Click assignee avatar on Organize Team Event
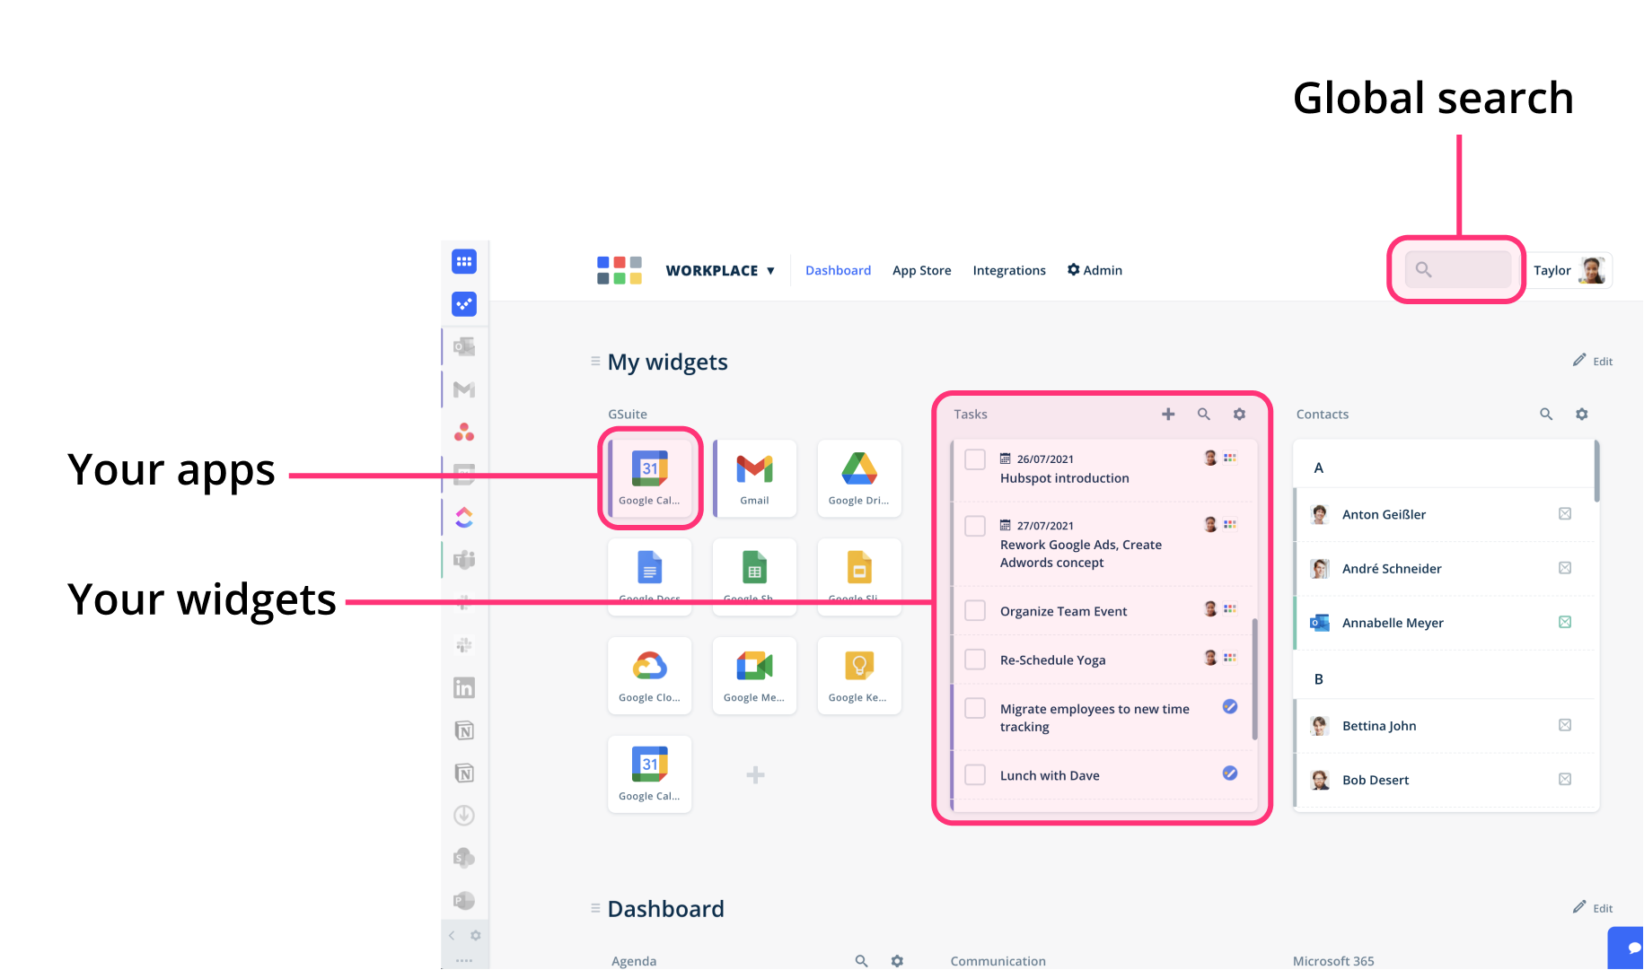Screen dimensions: 1644x970 pos(1210,609)
